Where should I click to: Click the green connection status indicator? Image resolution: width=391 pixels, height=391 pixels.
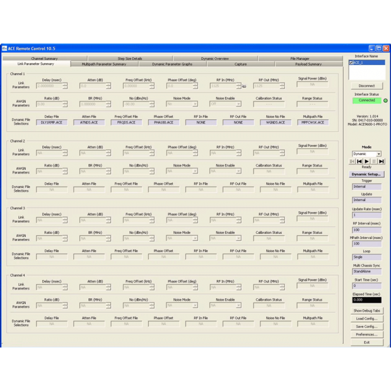point(385,100)
